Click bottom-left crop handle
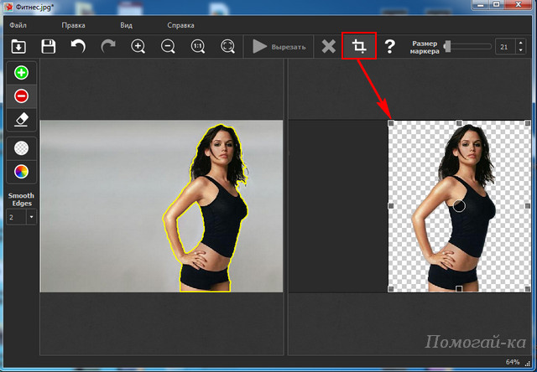 click(x=391, y=289)
